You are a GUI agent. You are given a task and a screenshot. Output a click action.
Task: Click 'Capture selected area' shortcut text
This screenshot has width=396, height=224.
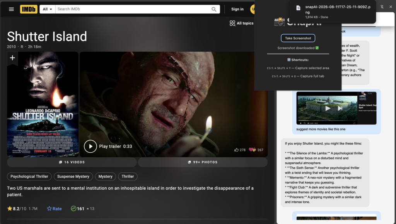[312, 68]
